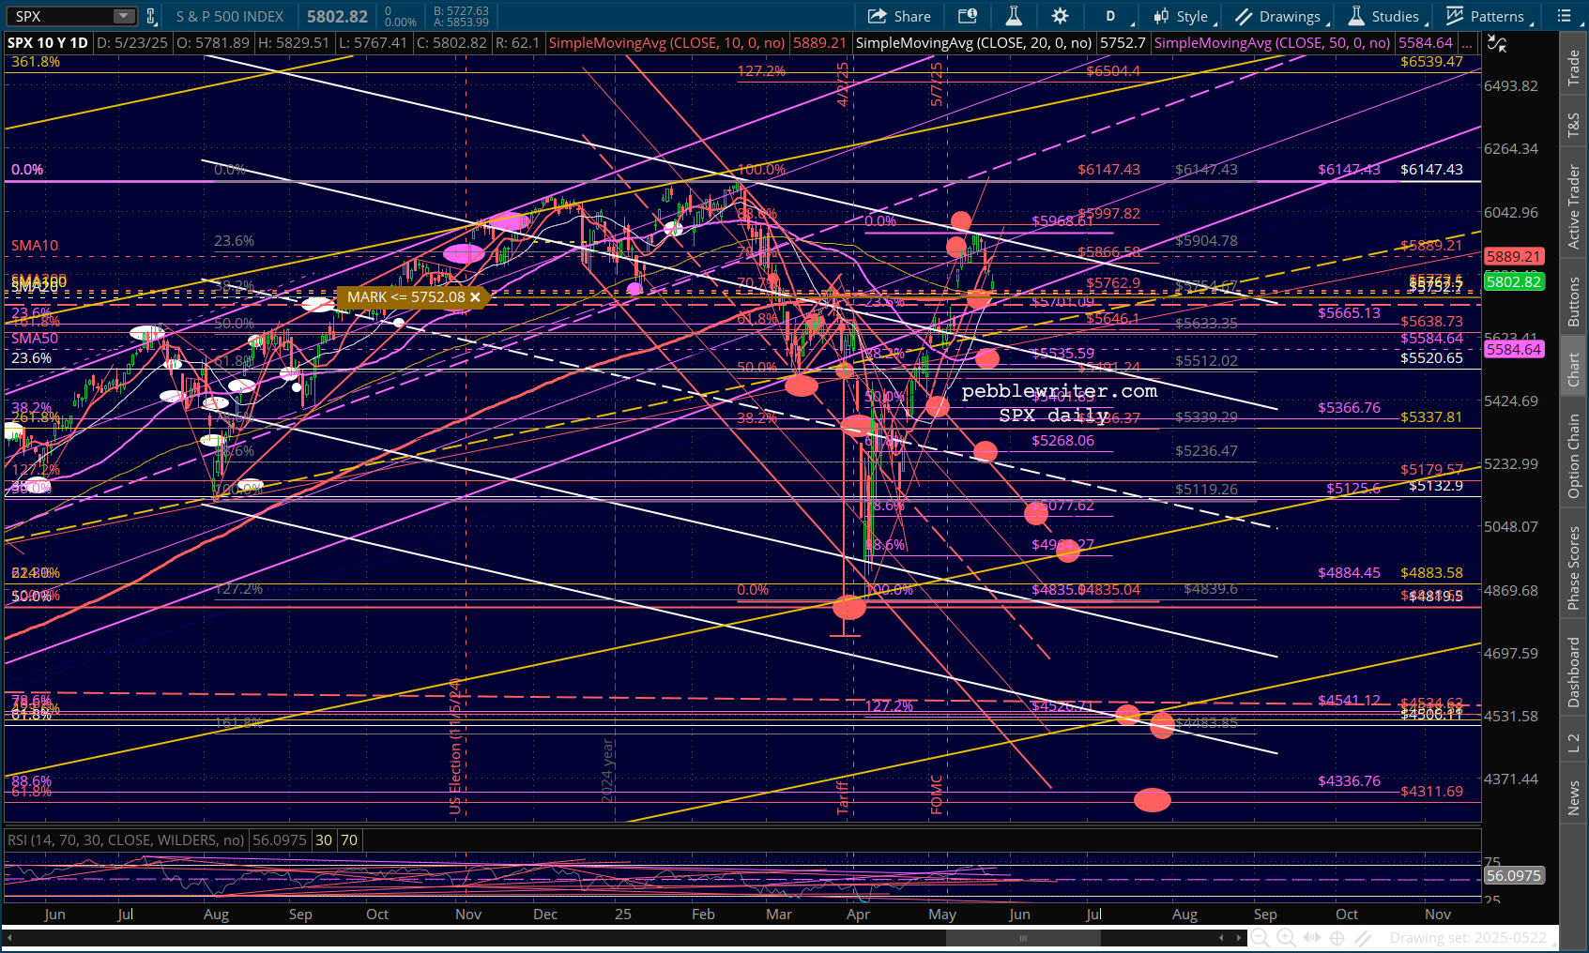Click the crosshair pan icon
Viewport: 1589px width, 953px height.
pos(1337,937)
